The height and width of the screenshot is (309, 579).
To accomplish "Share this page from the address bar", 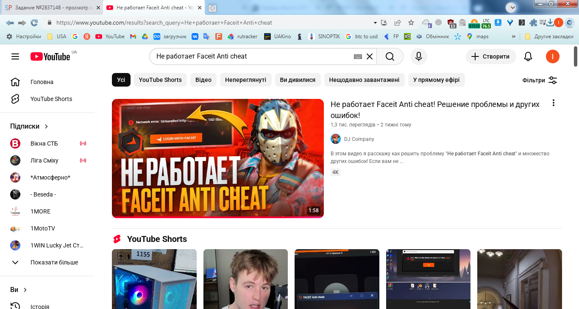I will click(x=398, y=22).
